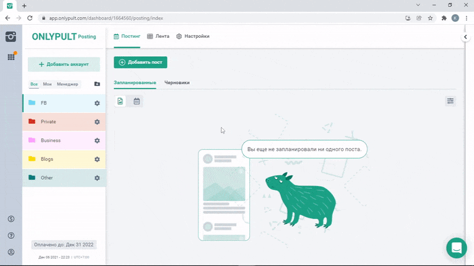The height and width of the screenshot is (266, 474).
Task: Collapse the right side panel arrow
Action: pyautogui.click(x=466, y=37)
